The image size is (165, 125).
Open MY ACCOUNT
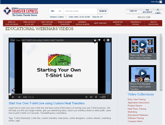point(148,11)
